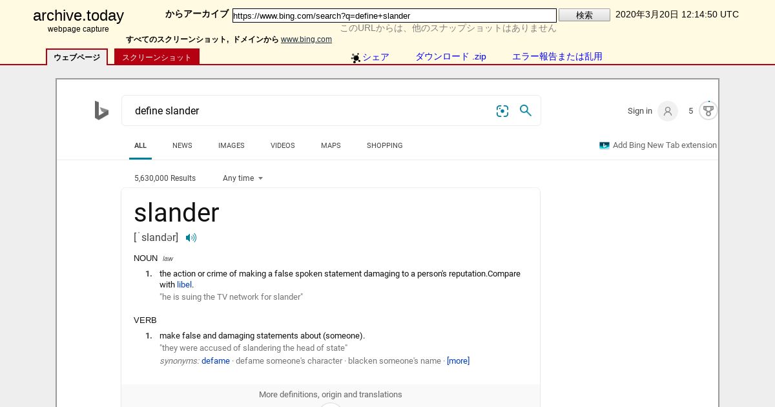Click the [more] synonyms link
Viewport: 775px width, 407px height.
click(459, 361)
